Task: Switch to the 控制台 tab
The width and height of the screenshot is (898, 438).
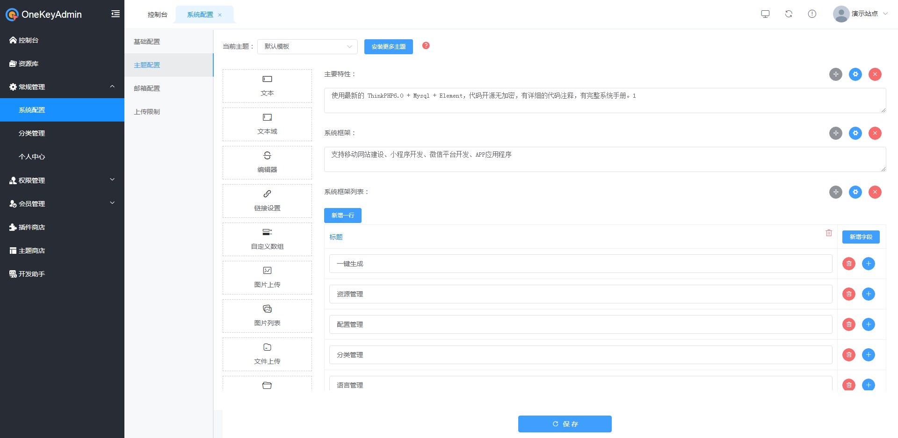Action: [157, 14]
